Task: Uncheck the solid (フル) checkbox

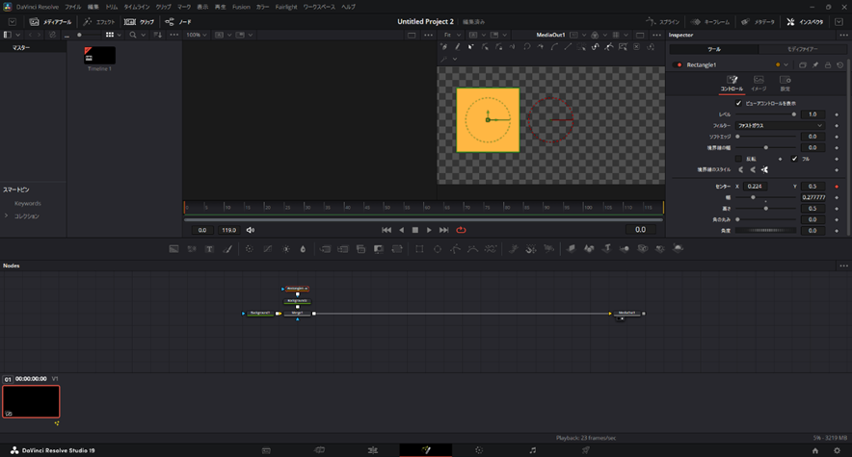Action: tap(794, 159)
